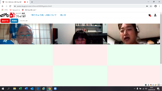This screenshot has width=162, height=91.
Task: Reload the page with refresh icon
Action: [x=10, y=6]
